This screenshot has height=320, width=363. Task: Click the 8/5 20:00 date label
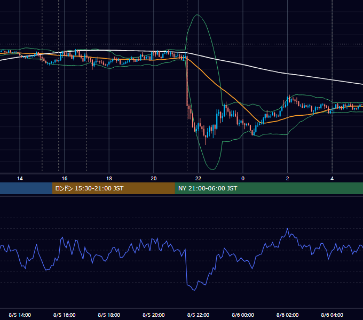point(154,315)
